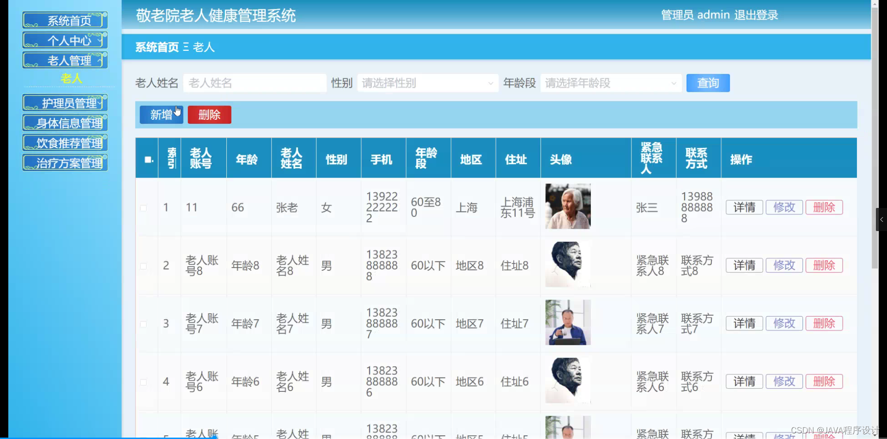Open the 治疗方案管理 sidebar menu

point(65,163)
